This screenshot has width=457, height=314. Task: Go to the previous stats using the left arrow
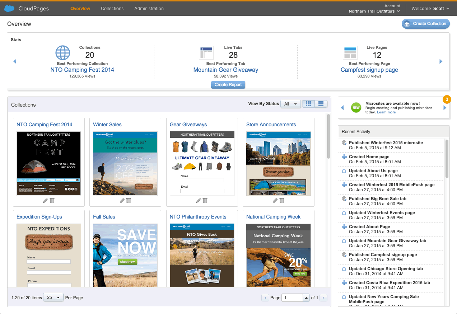point(15,62)
